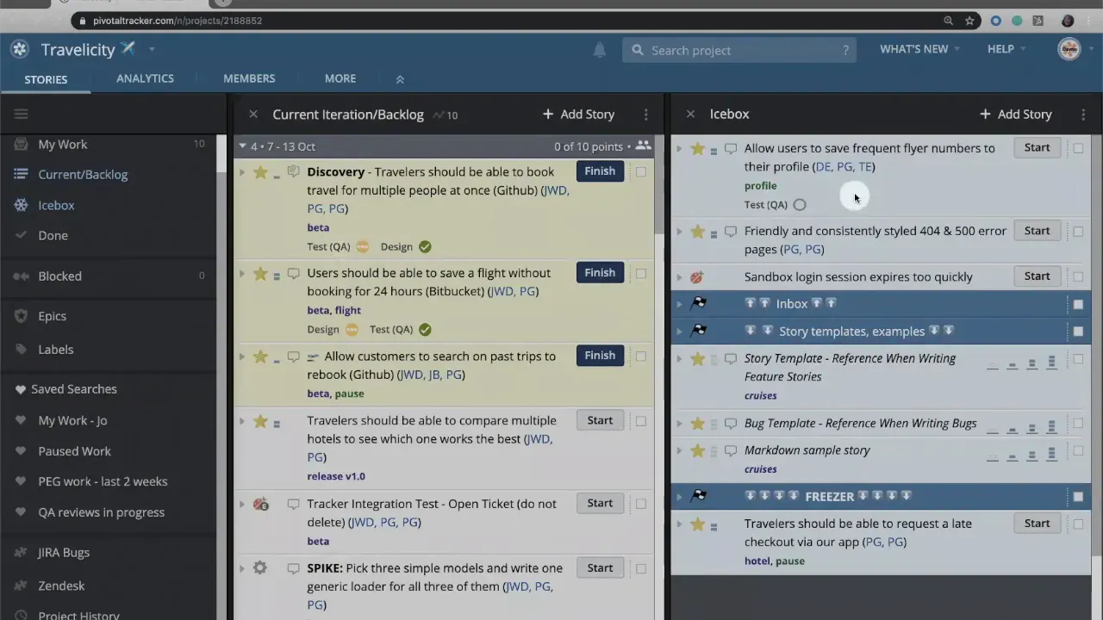The image size is (1103, 620).
Task: Switch to the ANALYTICS tab
Action: pos(145,78)
